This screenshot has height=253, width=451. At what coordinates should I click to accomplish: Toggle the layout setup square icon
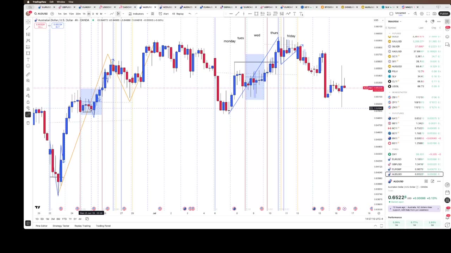point(391,14)
